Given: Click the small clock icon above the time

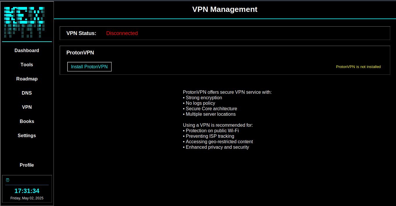Looking at the screenshot, I should [8, 180].
